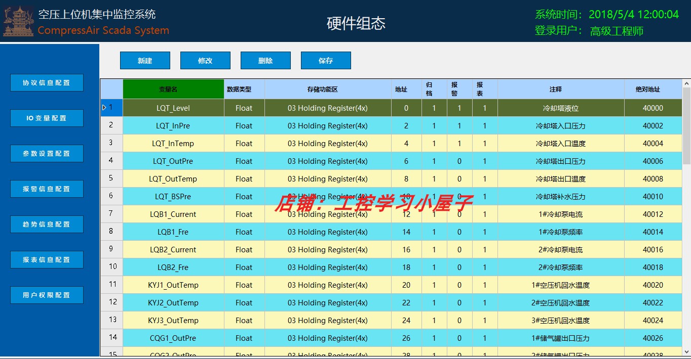
Task: Click the 冷却塔补水压力 comment cell
Action: pos(561,196)
